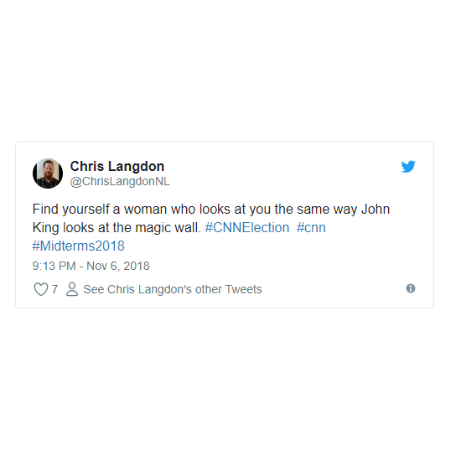Click the person silhouette icon

(x=72, y=289)
